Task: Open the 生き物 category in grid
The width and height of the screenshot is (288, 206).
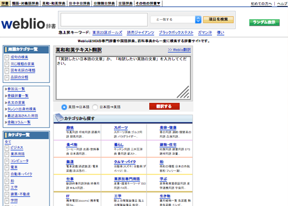Action: [x=165, y=196]
